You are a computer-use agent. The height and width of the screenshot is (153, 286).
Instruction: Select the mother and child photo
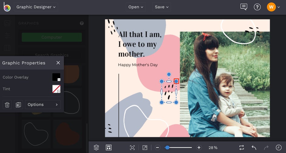(x=225, y=84)
